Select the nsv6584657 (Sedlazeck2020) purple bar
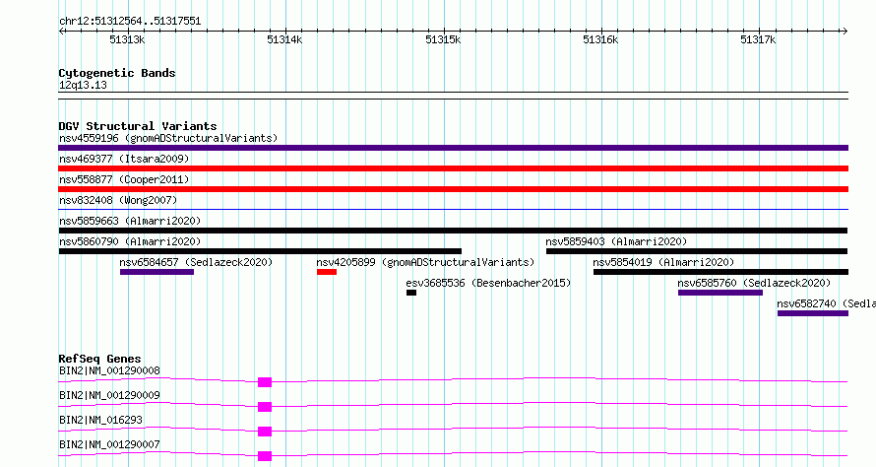The image size is (876, 467). (x=156, y=272)
